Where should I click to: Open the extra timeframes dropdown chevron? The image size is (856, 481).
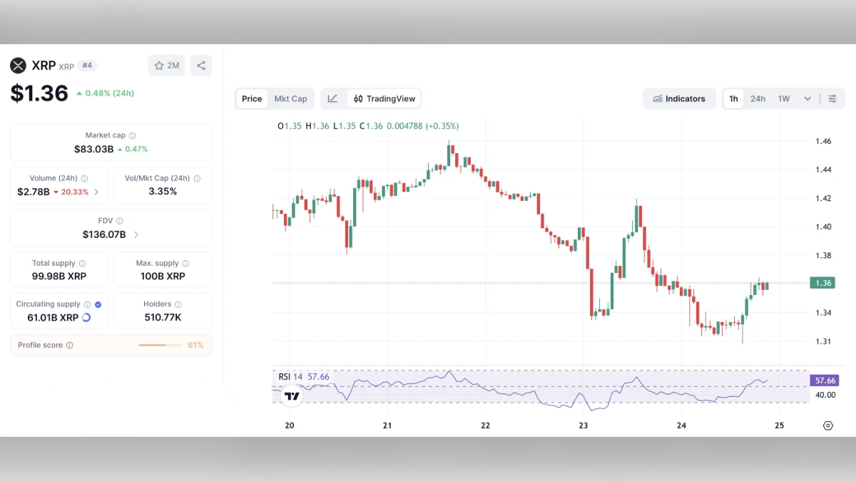click(807, 98)
